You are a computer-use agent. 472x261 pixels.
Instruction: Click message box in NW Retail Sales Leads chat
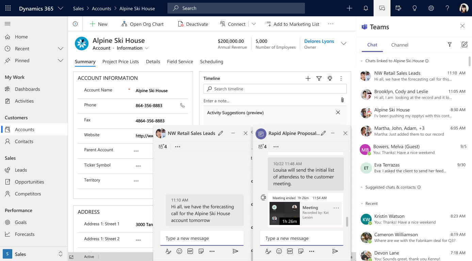(x=202, y=238)
